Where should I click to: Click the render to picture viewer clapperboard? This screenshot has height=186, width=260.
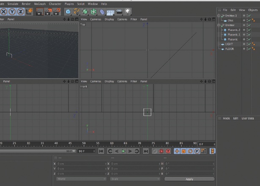click(x=48, y=11)
